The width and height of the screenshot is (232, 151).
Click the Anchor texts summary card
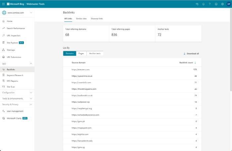click(x=178, y=33)
